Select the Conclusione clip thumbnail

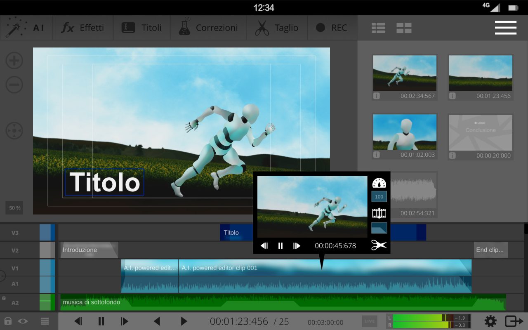481,132
